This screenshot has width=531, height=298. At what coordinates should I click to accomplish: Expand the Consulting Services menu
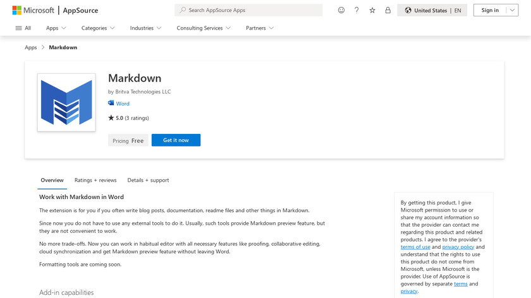(203, 28)
